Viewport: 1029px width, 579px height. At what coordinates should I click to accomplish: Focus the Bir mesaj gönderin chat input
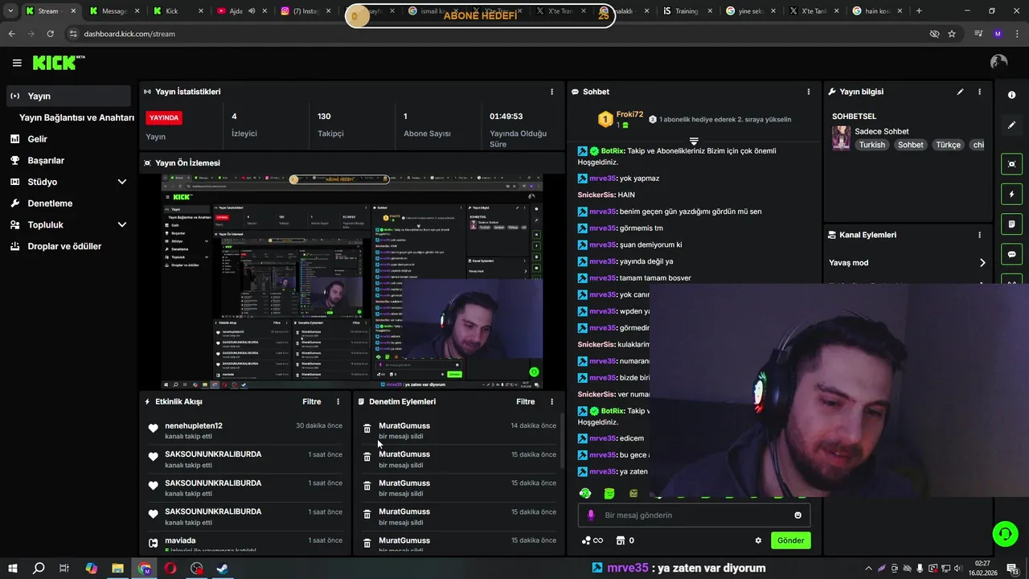coord(694,515)
